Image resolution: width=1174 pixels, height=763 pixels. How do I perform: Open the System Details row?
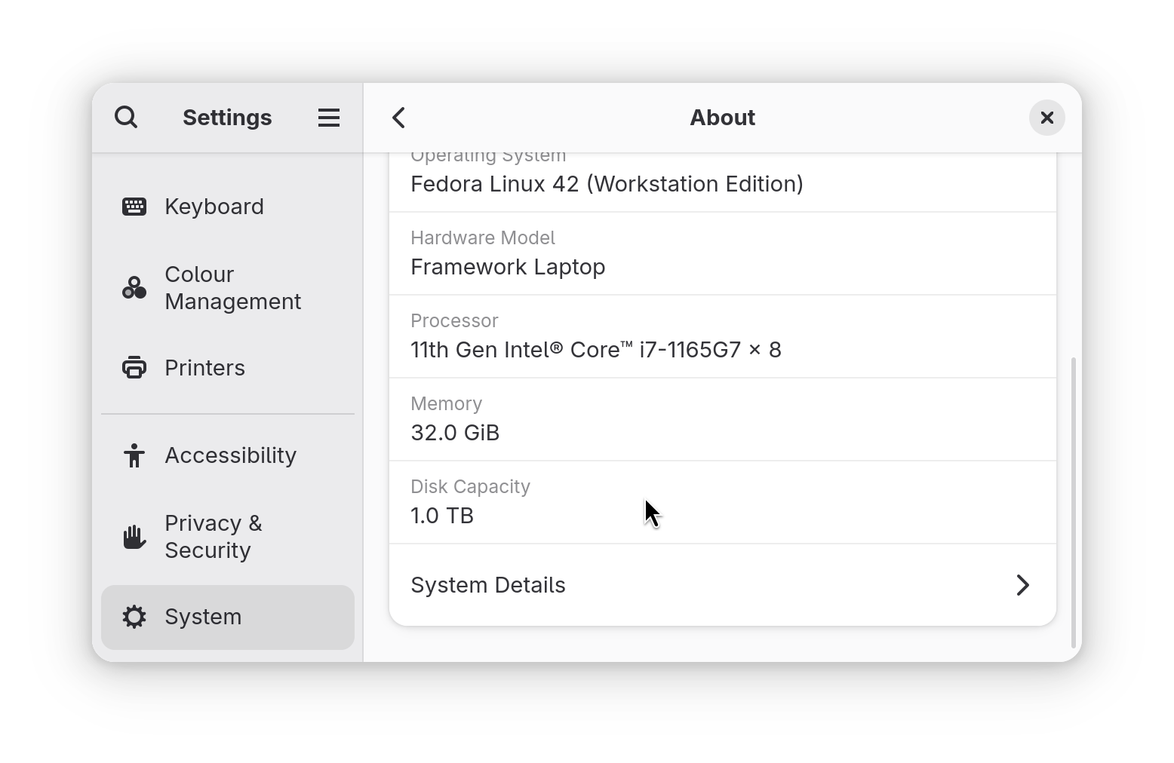(x=679, y=585)
